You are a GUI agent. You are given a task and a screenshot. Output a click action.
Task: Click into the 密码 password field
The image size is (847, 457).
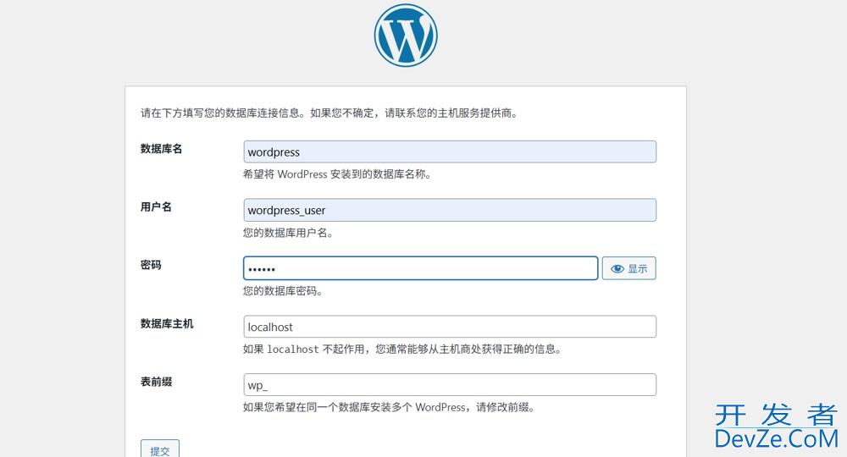tap(420, 268)
